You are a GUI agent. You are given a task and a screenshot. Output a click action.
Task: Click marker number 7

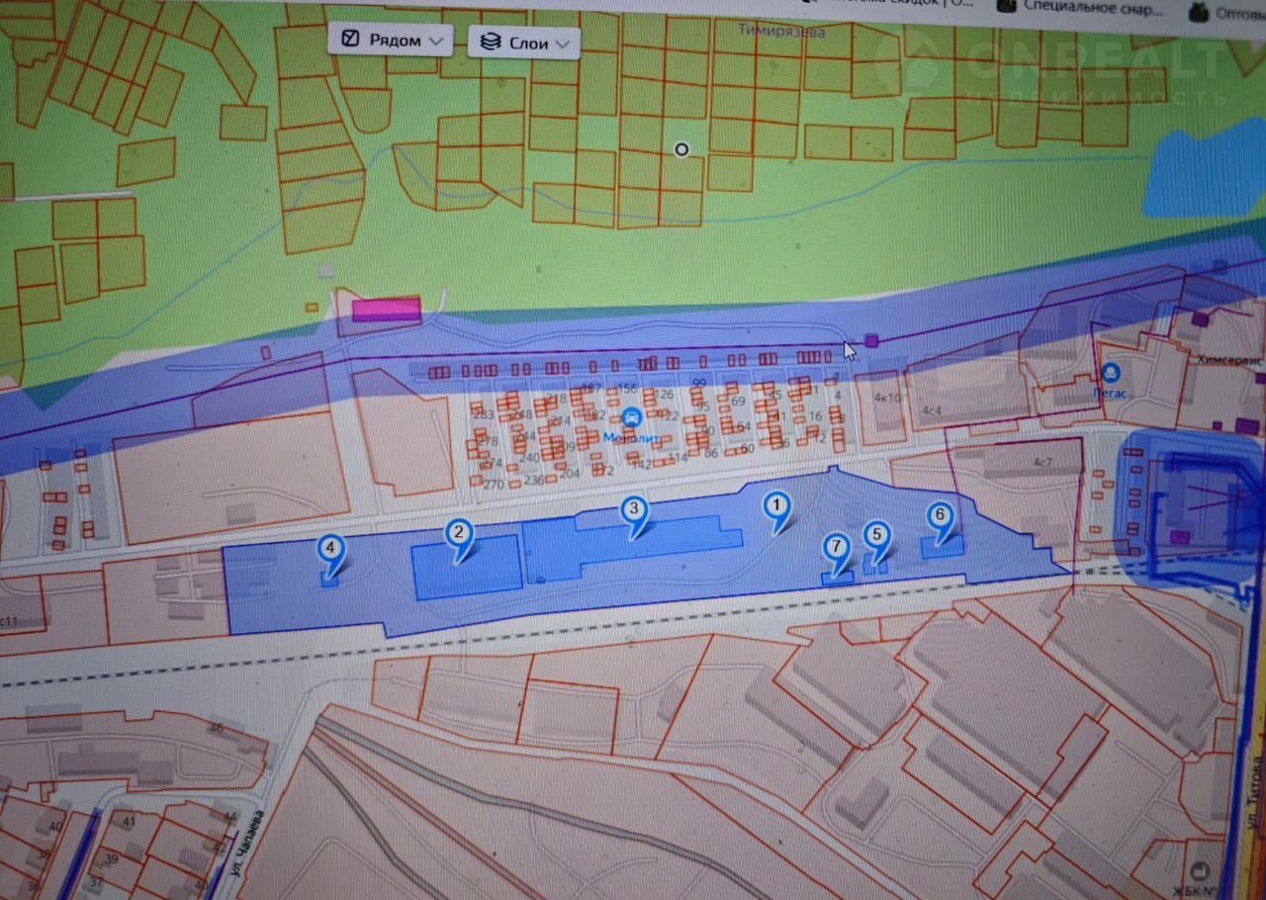pyautogui.click(x=838, y=549)
